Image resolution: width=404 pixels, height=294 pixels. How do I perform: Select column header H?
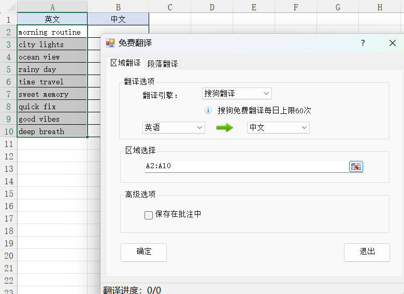(x=380, y=7)
